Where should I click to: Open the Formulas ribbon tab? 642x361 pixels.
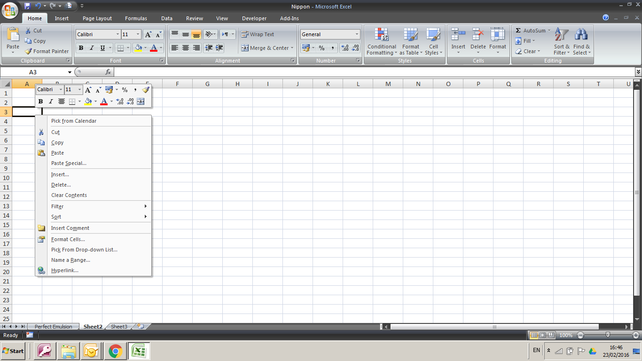coord(136,18)
